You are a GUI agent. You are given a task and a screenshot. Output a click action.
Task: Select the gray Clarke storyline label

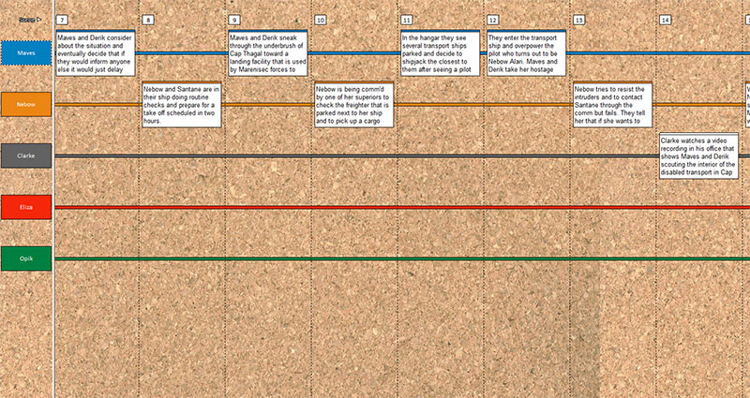(26, 155)
